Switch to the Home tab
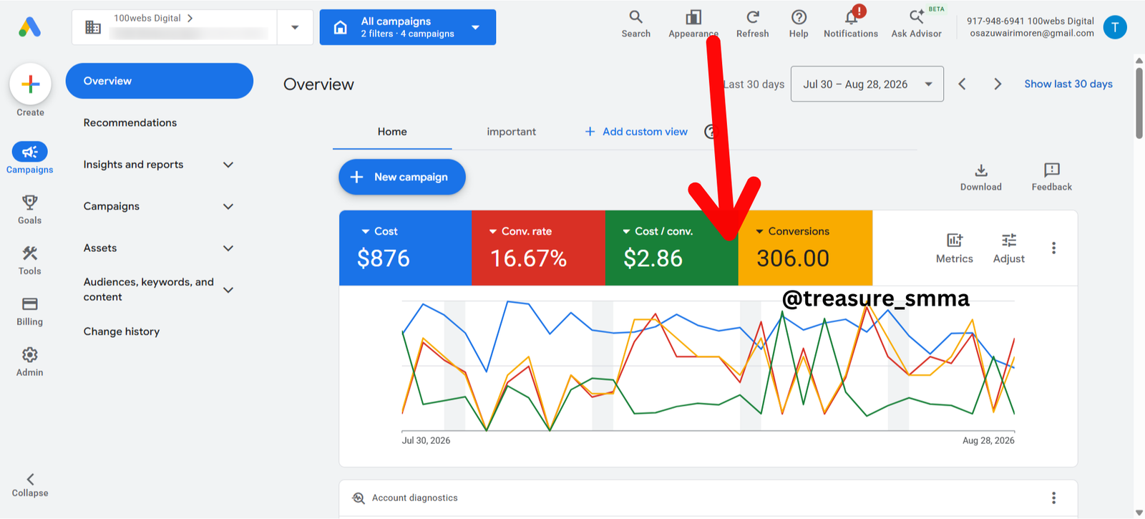This screenshot has height=519, width=1145. (392, 132)
